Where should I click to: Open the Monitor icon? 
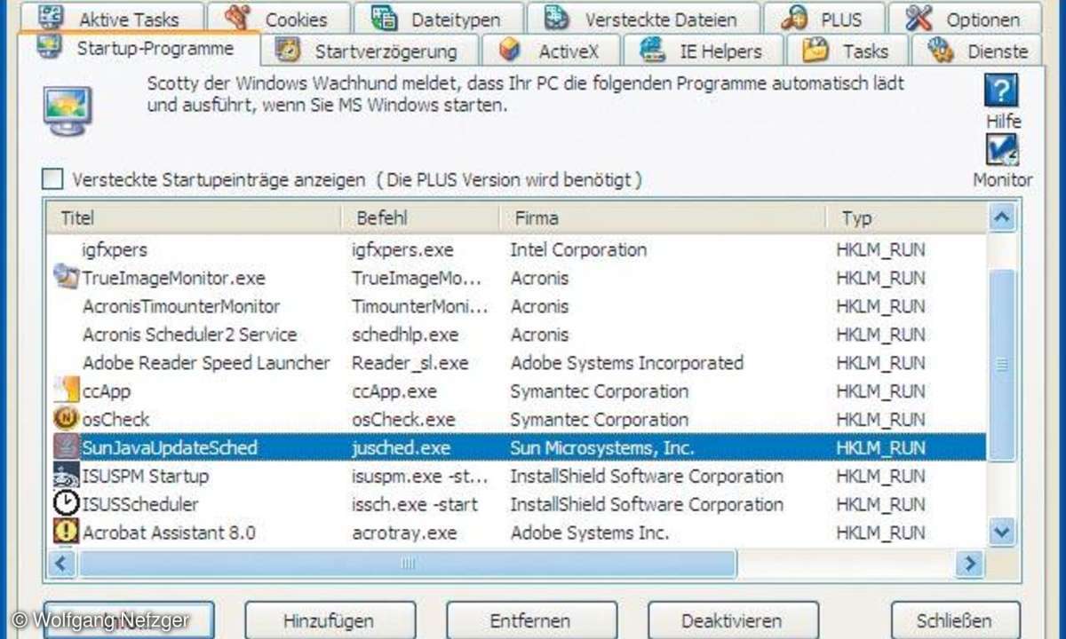click(1002, 150)
